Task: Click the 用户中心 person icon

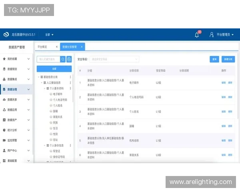Action: [x=4, y=150]
